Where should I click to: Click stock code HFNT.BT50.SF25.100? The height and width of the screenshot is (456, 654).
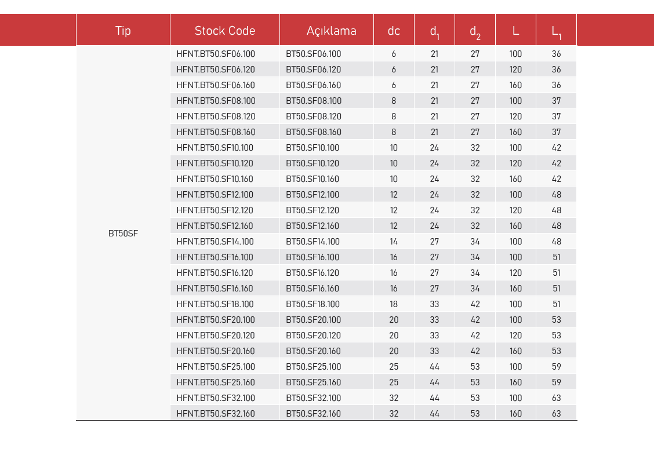pyautogui.click(x=216, y=367)
